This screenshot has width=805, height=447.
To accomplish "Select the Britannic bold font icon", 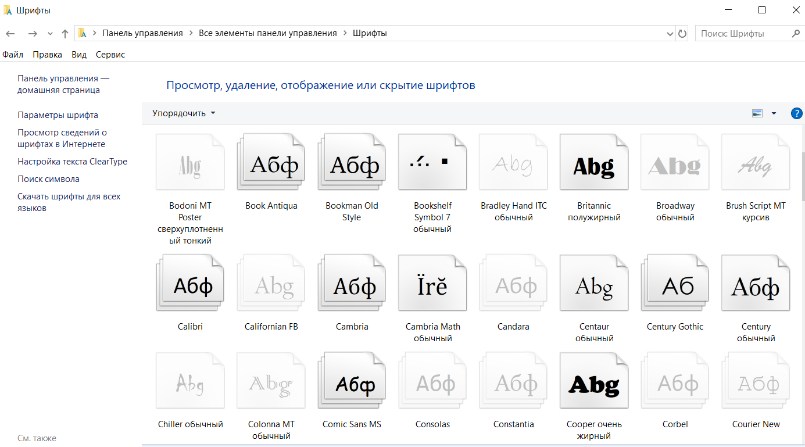I will point(594,162).
